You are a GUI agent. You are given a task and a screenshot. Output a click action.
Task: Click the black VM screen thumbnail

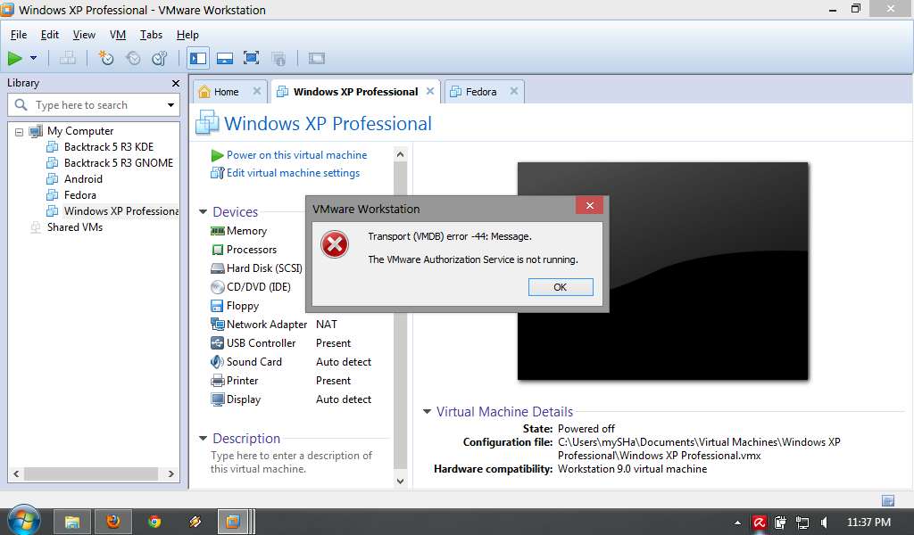point(663,271)
